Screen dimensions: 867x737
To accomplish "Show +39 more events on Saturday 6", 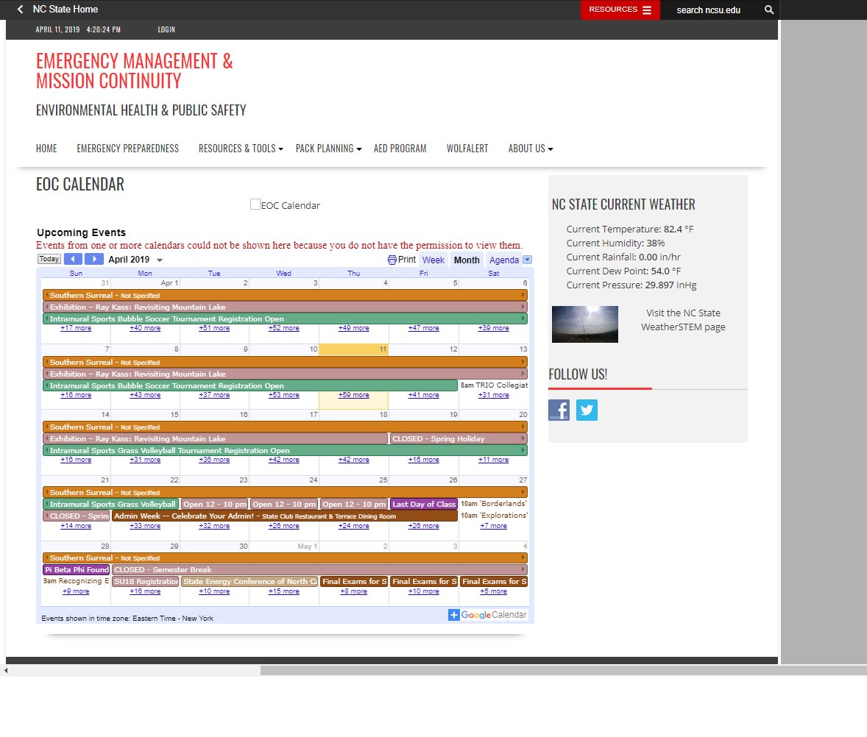I will click(494, 328).
